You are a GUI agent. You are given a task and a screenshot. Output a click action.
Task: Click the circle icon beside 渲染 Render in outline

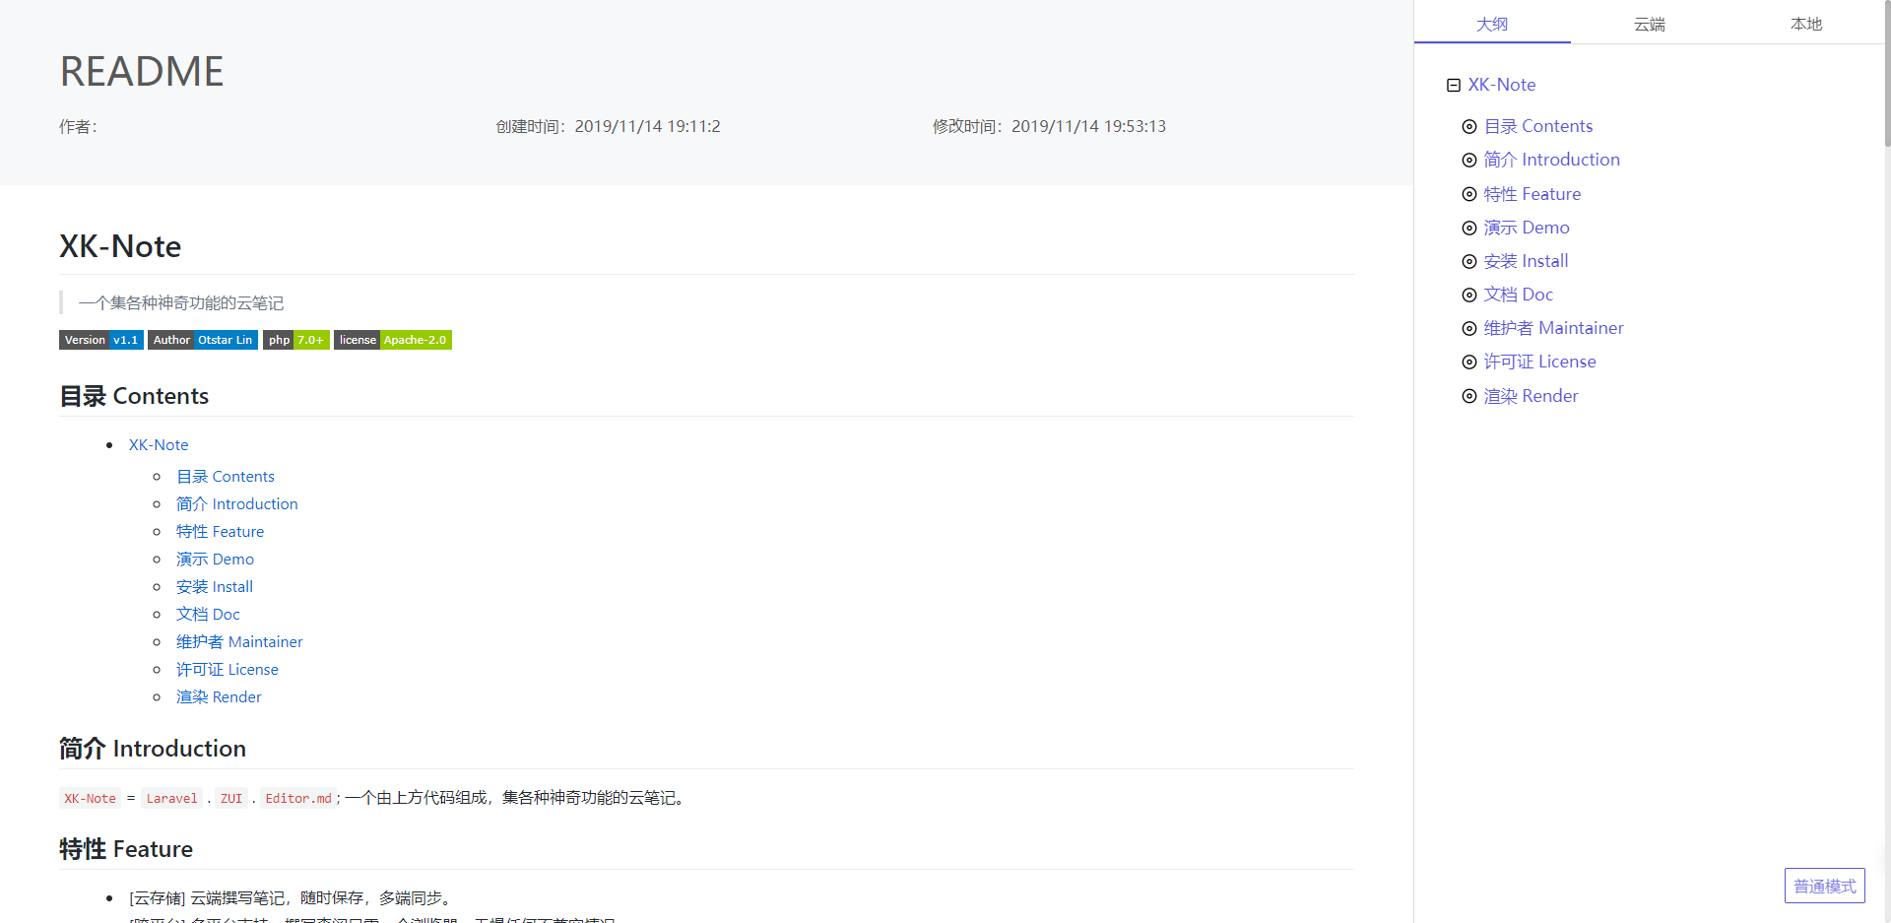1469,397
